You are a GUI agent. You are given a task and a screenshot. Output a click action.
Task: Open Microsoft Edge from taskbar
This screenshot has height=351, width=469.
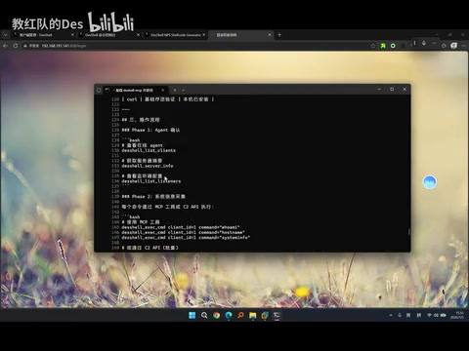click(x=229, y=315)
